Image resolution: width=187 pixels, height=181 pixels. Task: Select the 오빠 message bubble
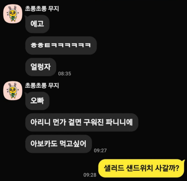coord(37,101)
